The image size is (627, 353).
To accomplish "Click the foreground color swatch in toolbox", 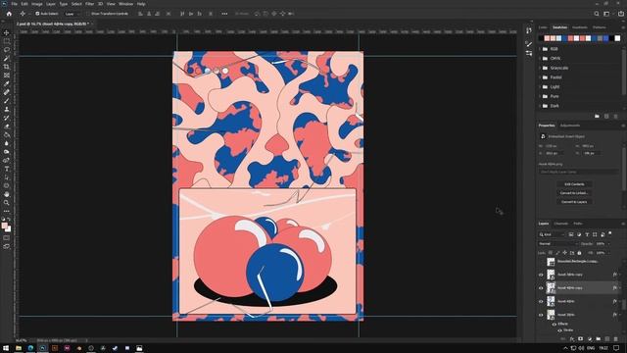I will (4, 226).
